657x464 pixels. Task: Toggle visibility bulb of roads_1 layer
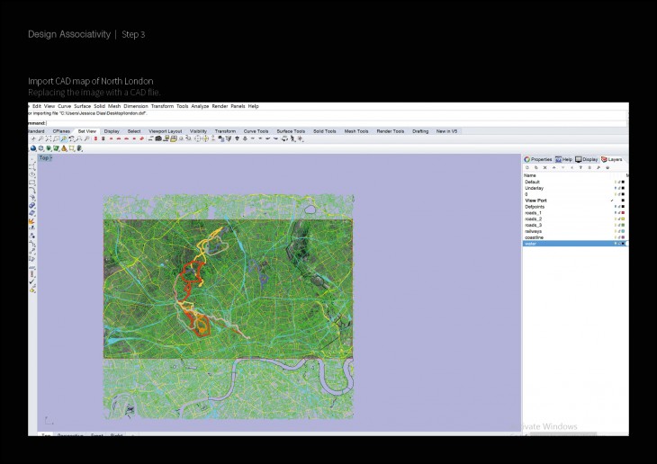pyautogui.click(x=616, y=212)
